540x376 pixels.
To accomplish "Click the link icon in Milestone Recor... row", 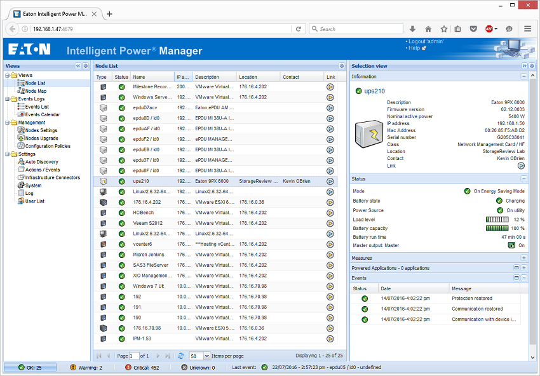I will pos(330,87).
